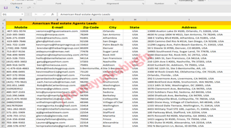Select email gerardastocking@yahoo.com

[57, 78]
